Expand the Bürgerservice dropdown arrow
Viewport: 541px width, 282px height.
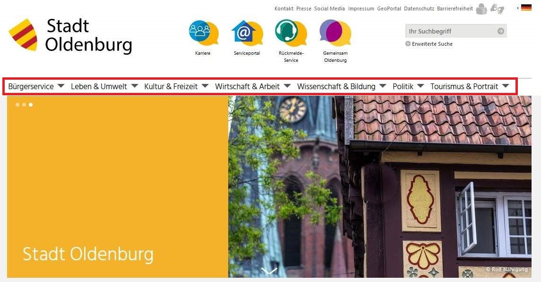(61, 86)
